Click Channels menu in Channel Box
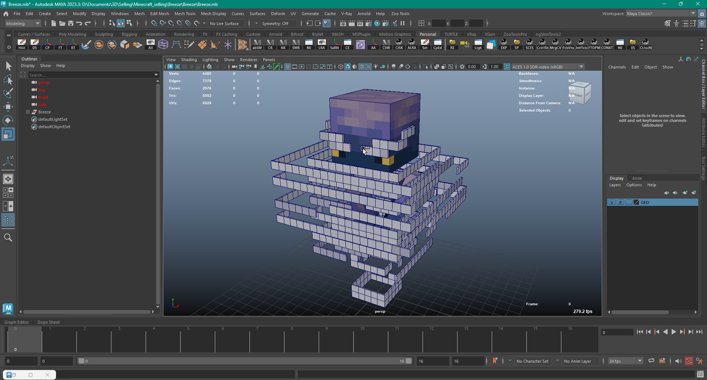The width and height of the screenshot is (707, 380). click(x=617, y=67)
